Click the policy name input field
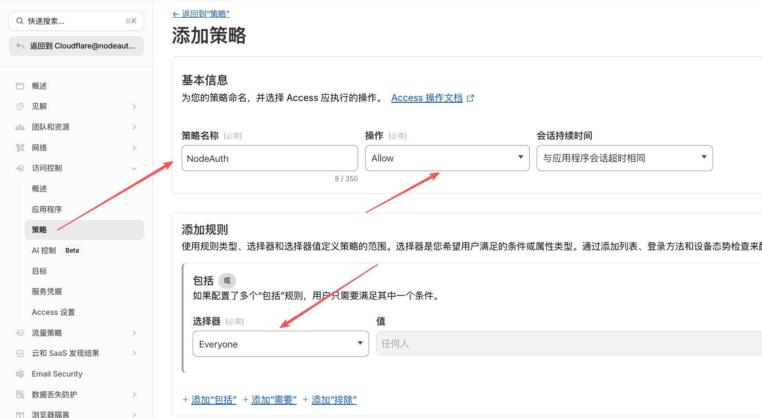The width and height of the screenshot is (762, 418). point(269,158)
